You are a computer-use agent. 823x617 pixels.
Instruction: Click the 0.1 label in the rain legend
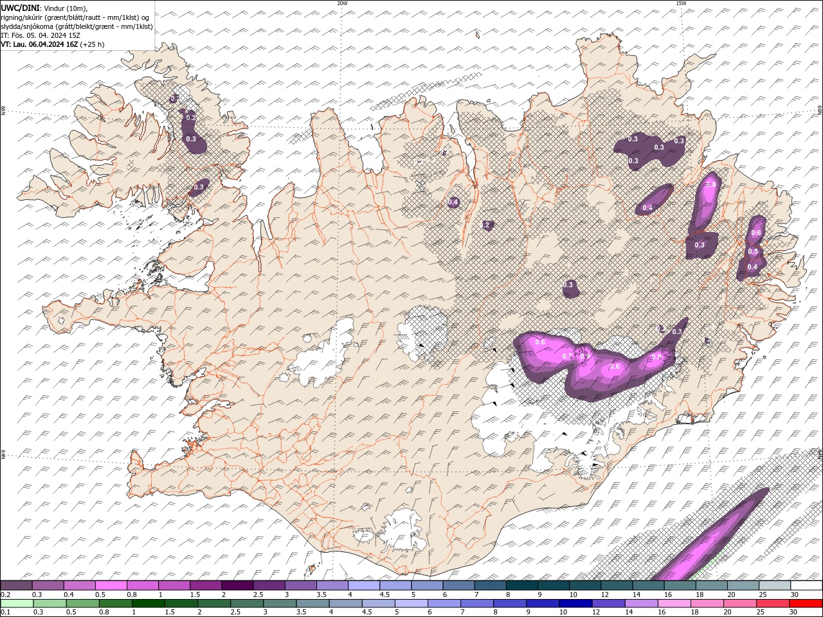click(x=5, y=612)
